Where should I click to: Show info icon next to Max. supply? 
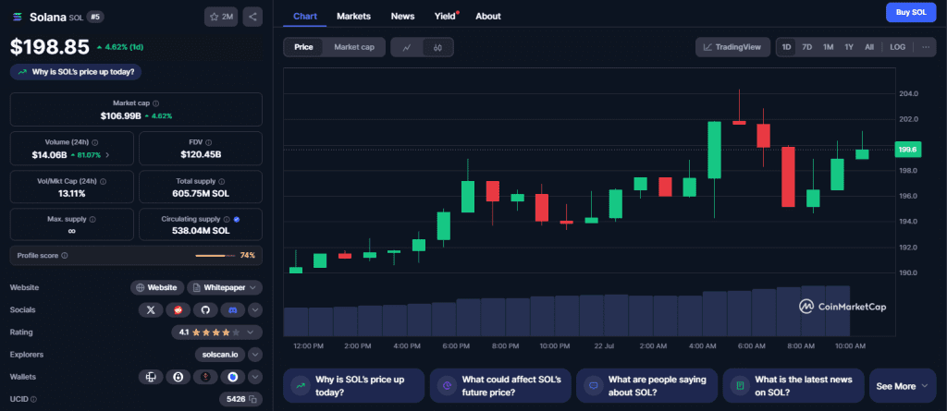92,219
